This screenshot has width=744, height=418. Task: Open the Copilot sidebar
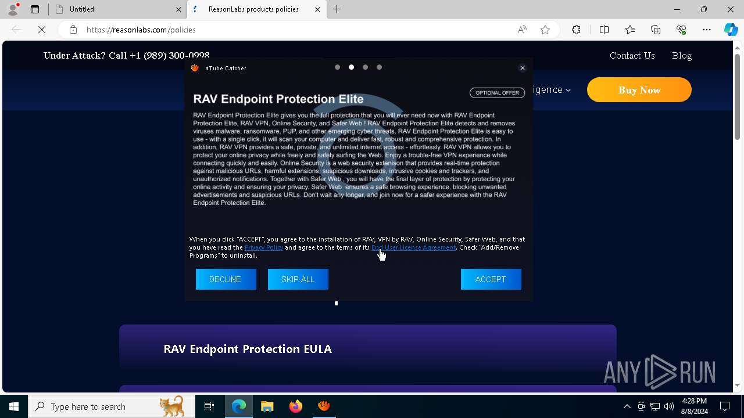(x=731, y=30)
